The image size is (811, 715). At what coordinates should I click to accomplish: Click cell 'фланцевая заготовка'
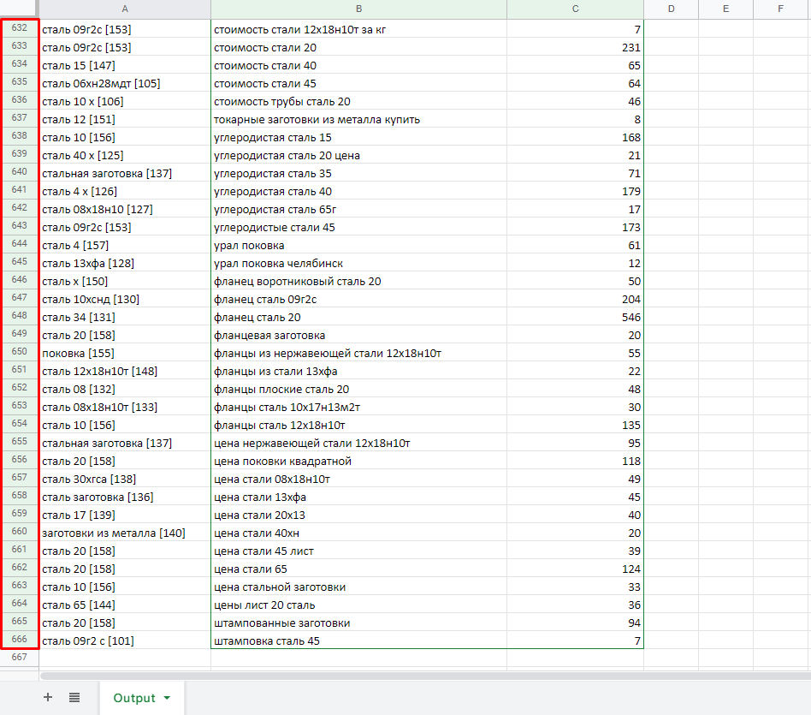[358, 336]
